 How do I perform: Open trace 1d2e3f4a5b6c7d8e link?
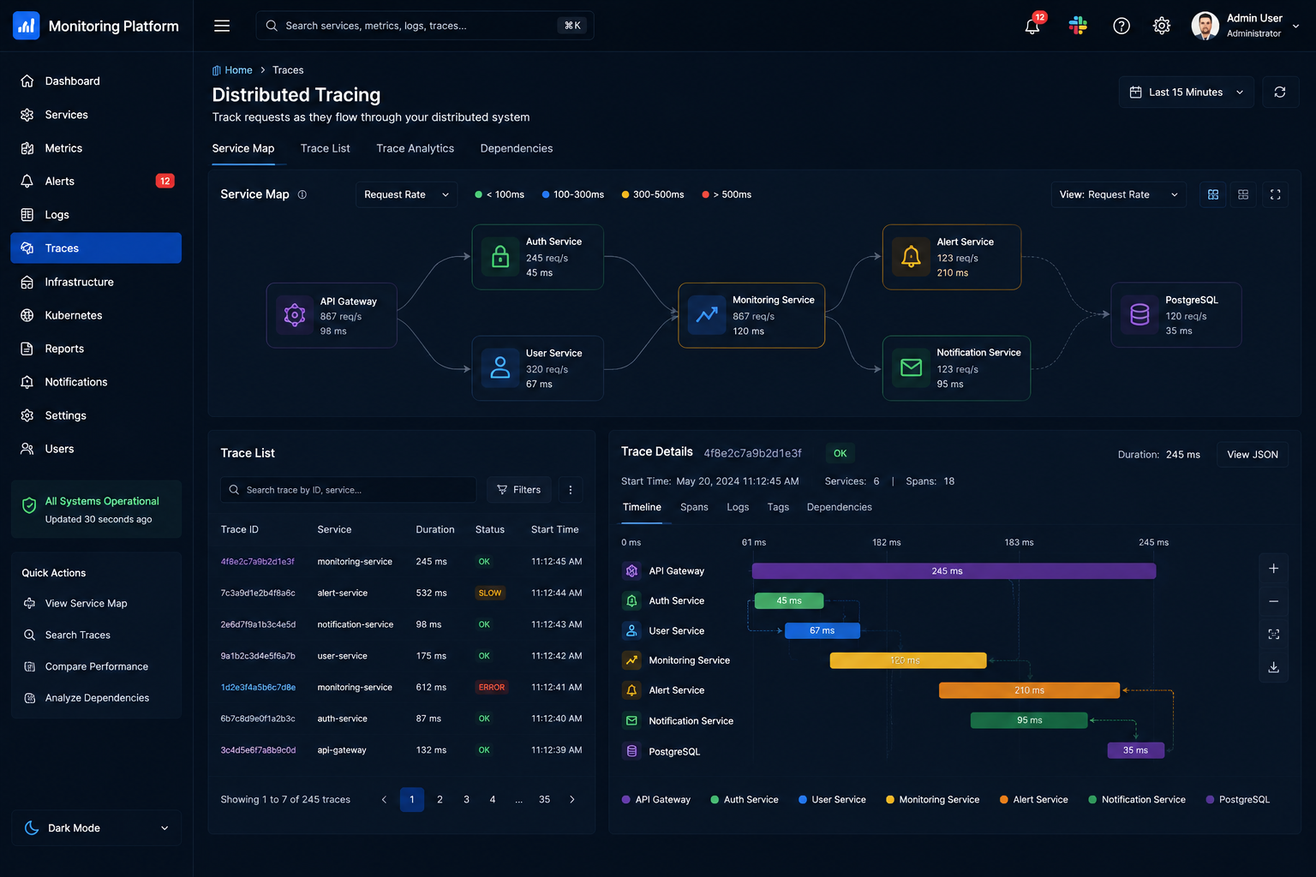258,688
